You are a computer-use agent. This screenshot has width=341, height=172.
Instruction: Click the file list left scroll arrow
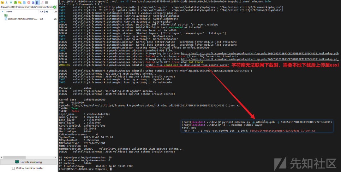tap(2, 157)
